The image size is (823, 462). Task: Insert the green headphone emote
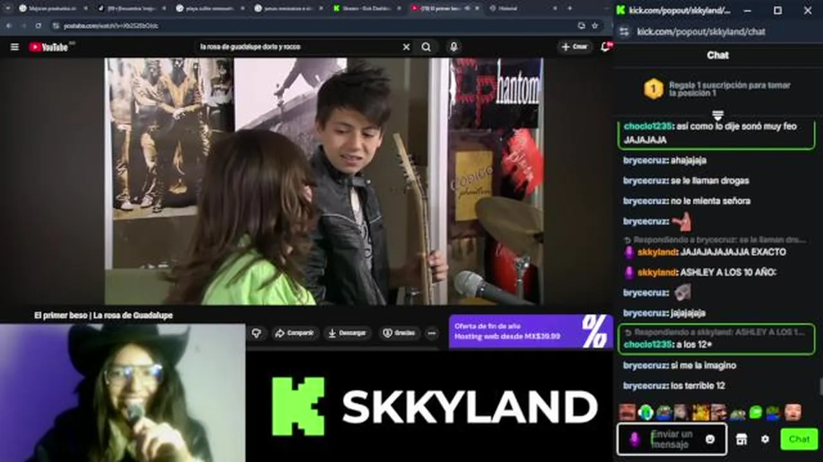[646, 412]
